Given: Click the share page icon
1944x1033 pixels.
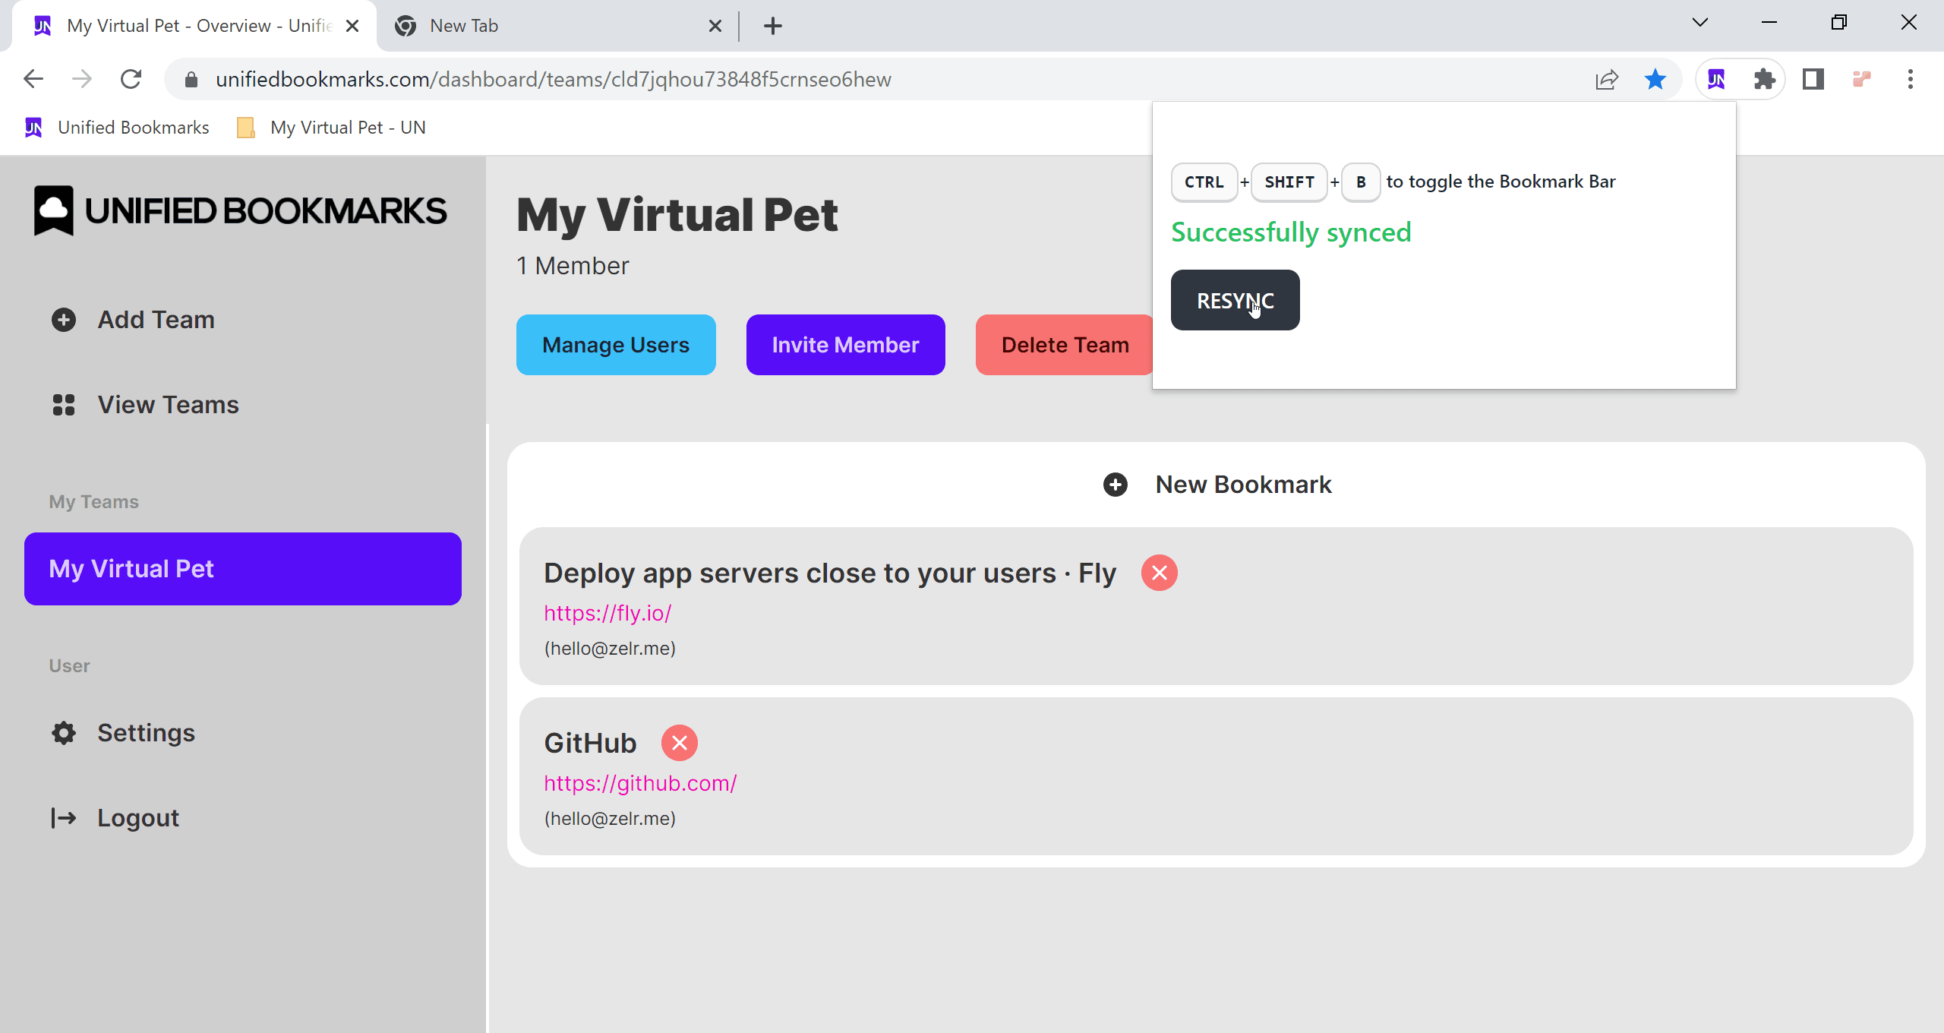Looking at the screenshot, I should tap(1606, 79).
